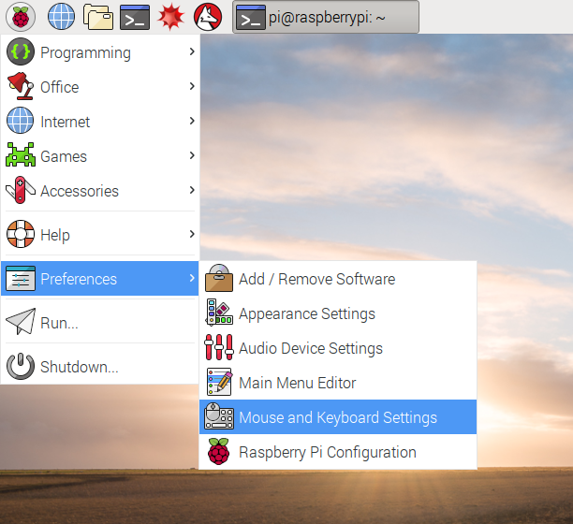Click the Mouse and Keyboard Settings icon
Image resolution: width=573 pixels, height=524 pixels.
[x=219, y=416]
